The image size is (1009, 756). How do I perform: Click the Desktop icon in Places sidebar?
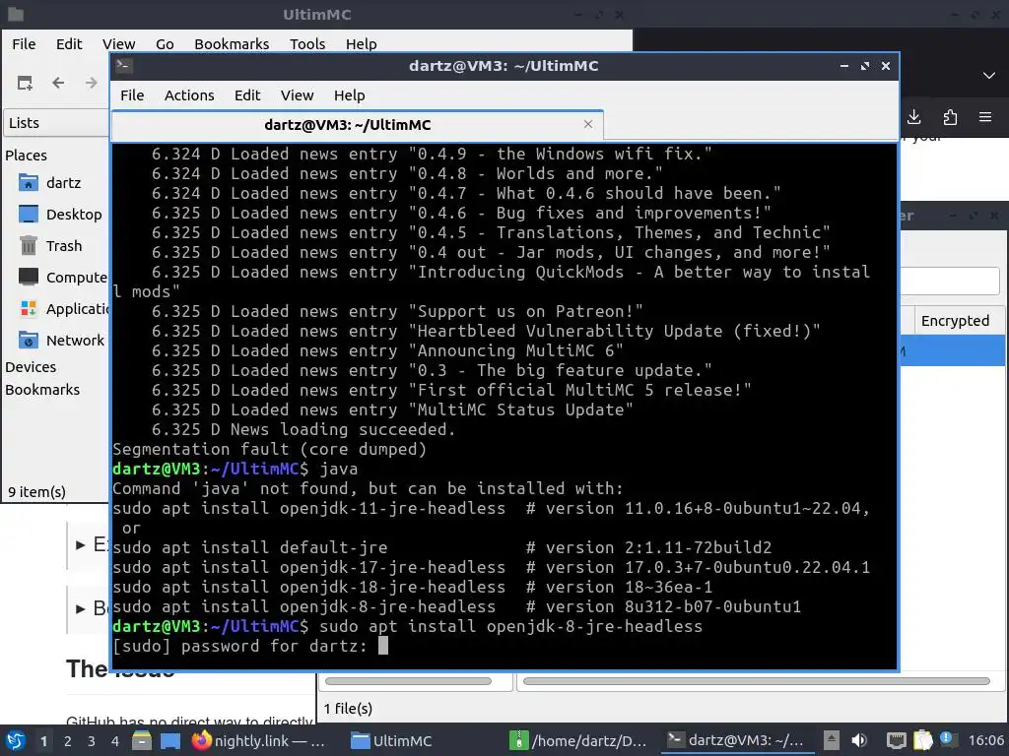[x=29, y=214]
